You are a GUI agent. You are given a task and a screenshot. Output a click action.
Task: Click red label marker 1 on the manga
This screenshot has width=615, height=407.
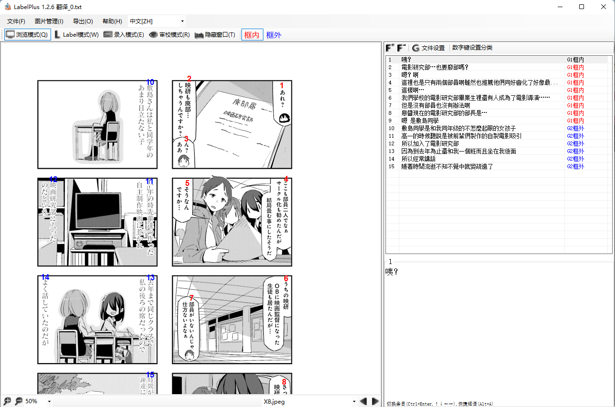pyautogui.click(x=281, y=85)
